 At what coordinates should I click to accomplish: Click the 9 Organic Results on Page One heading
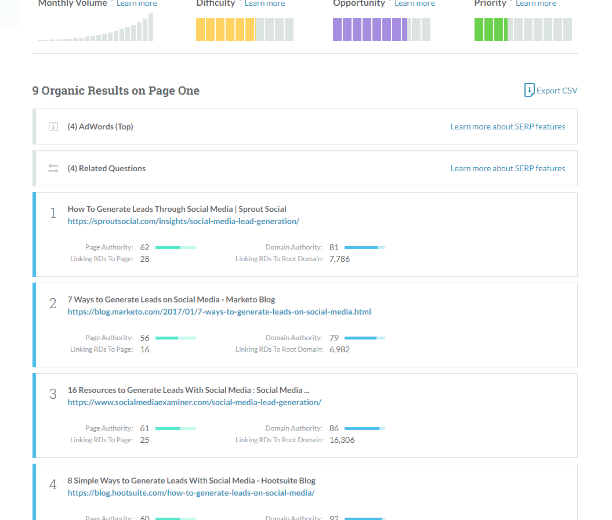[116, 91]
